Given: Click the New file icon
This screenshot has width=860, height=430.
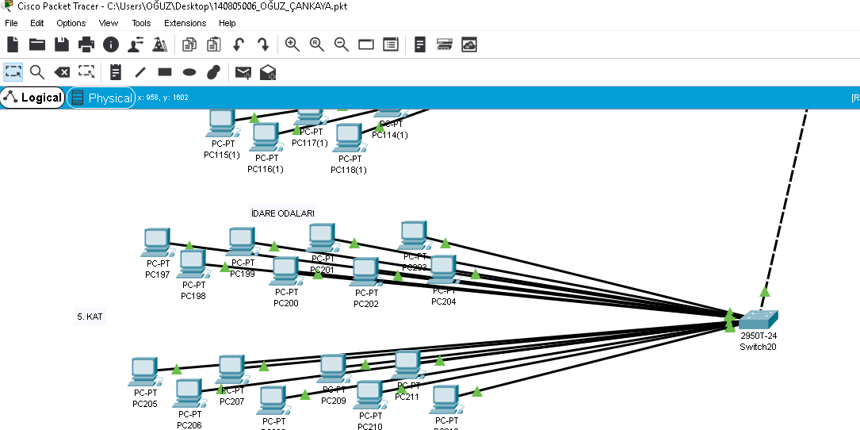Looking at the screenshot, I should (13, 44).
